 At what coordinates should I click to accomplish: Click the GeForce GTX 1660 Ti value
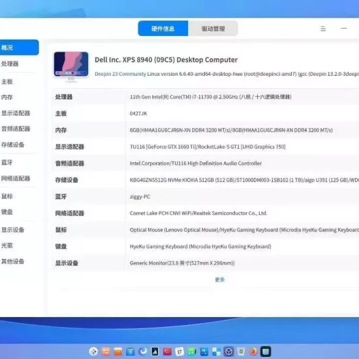click(208, 147)
